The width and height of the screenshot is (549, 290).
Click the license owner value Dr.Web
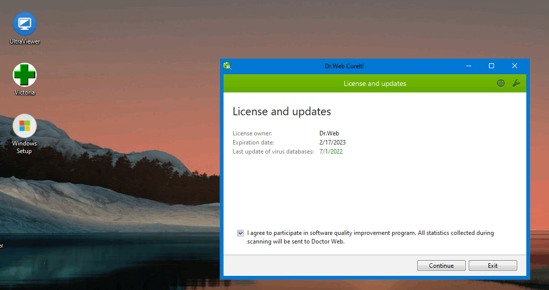pos(329,133)
